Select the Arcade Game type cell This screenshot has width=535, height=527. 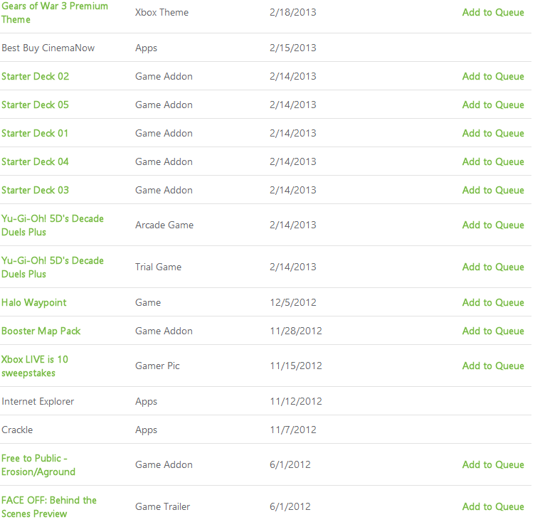point(164,225)
